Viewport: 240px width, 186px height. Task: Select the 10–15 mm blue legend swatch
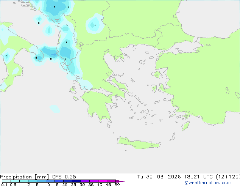50,181
